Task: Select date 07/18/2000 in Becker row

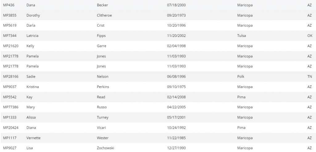Action: [x=176, y=5]
